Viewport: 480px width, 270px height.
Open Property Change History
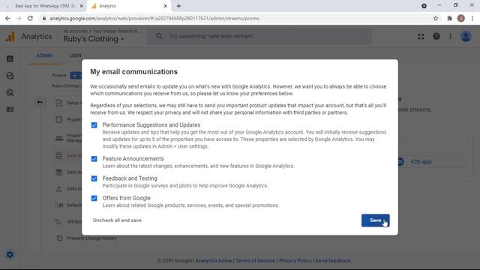click(91, 238)
